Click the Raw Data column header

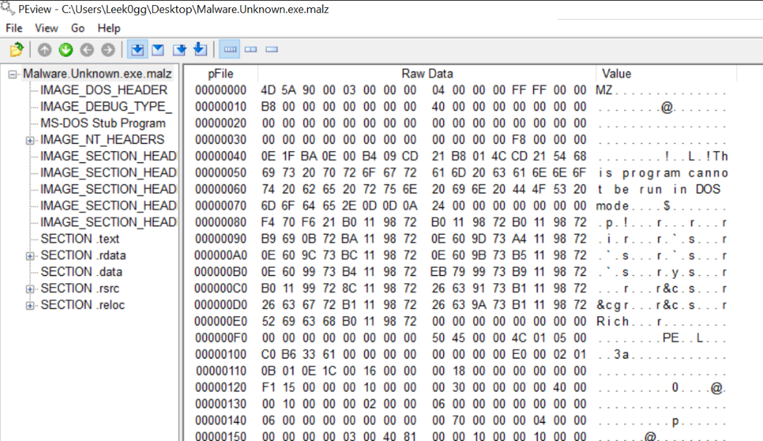click(426, 74)
